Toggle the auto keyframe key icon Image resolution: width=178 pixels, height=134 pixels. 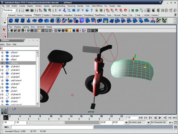tap(171, 122)
